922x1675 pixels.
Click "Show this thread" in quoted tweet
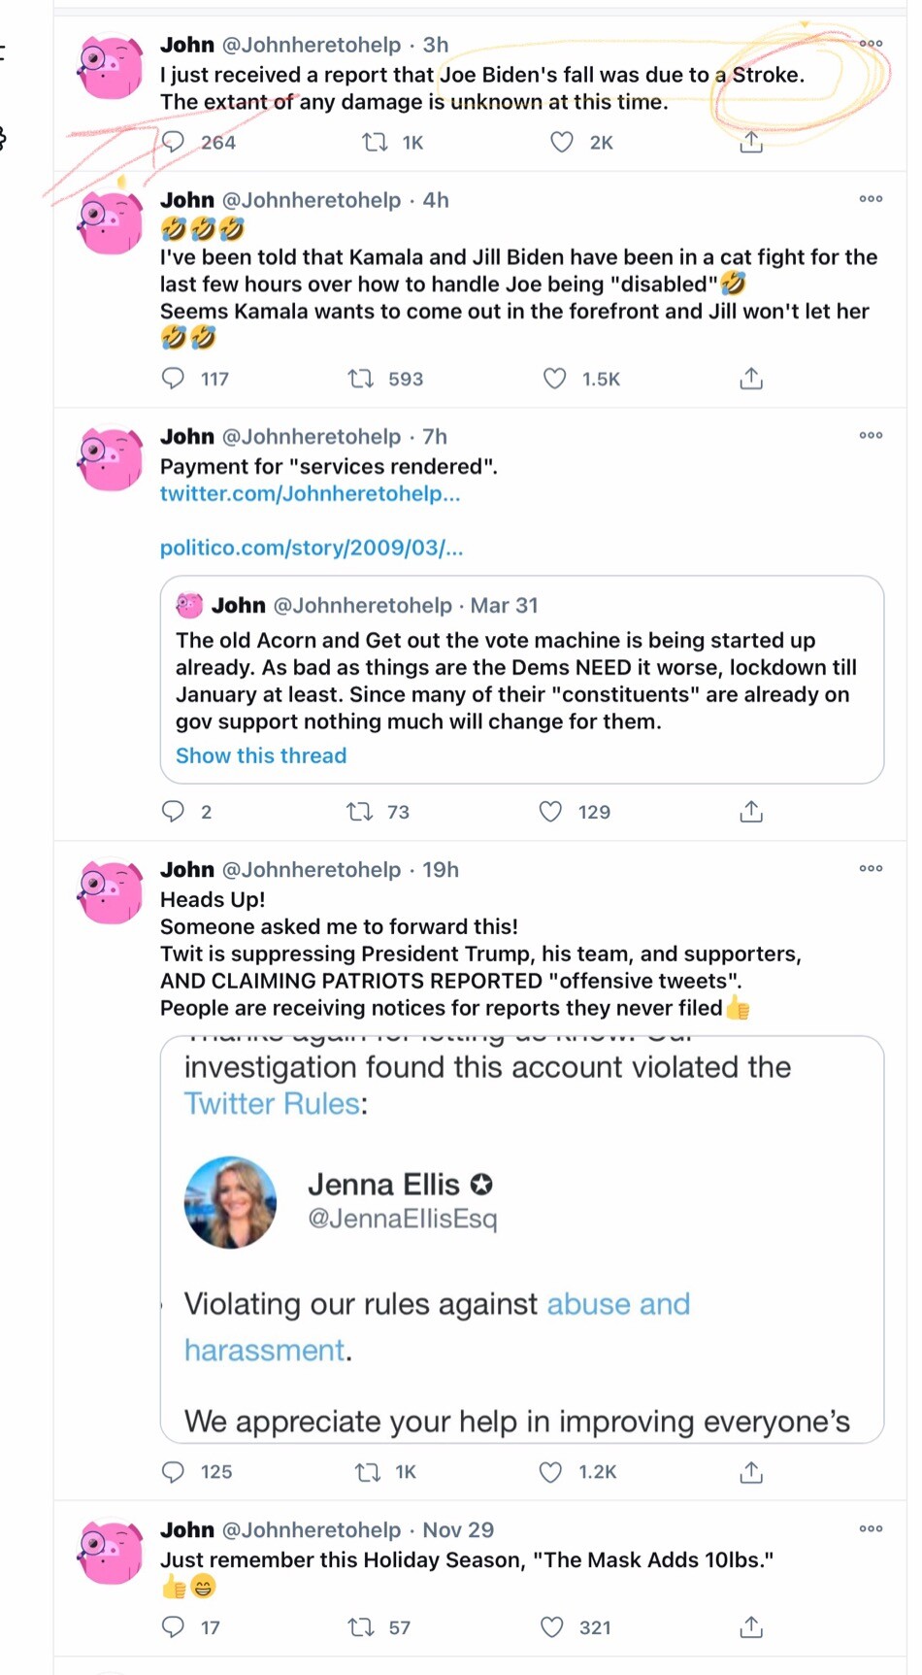point(261,755)
